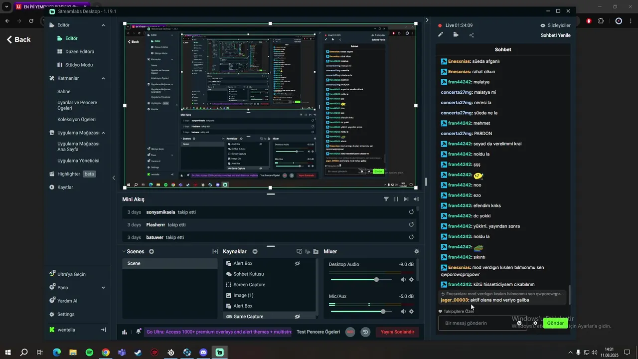
Task: Click the widget/screen icon in Kaynaklar header
Action: coord(299,252)
